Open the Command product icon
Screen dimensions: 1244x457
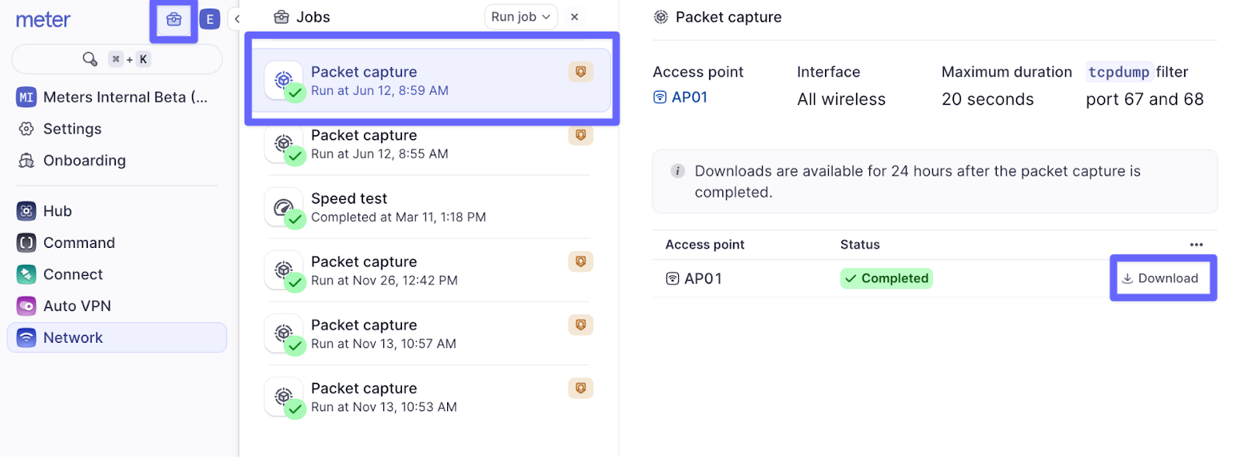(26, 243)
